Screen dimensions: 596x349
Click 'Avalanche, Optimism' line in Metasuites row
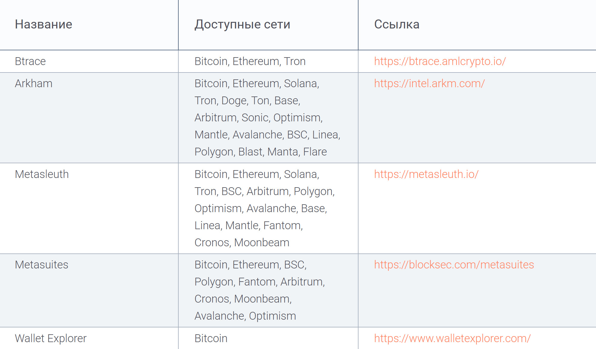coord(245,316)
